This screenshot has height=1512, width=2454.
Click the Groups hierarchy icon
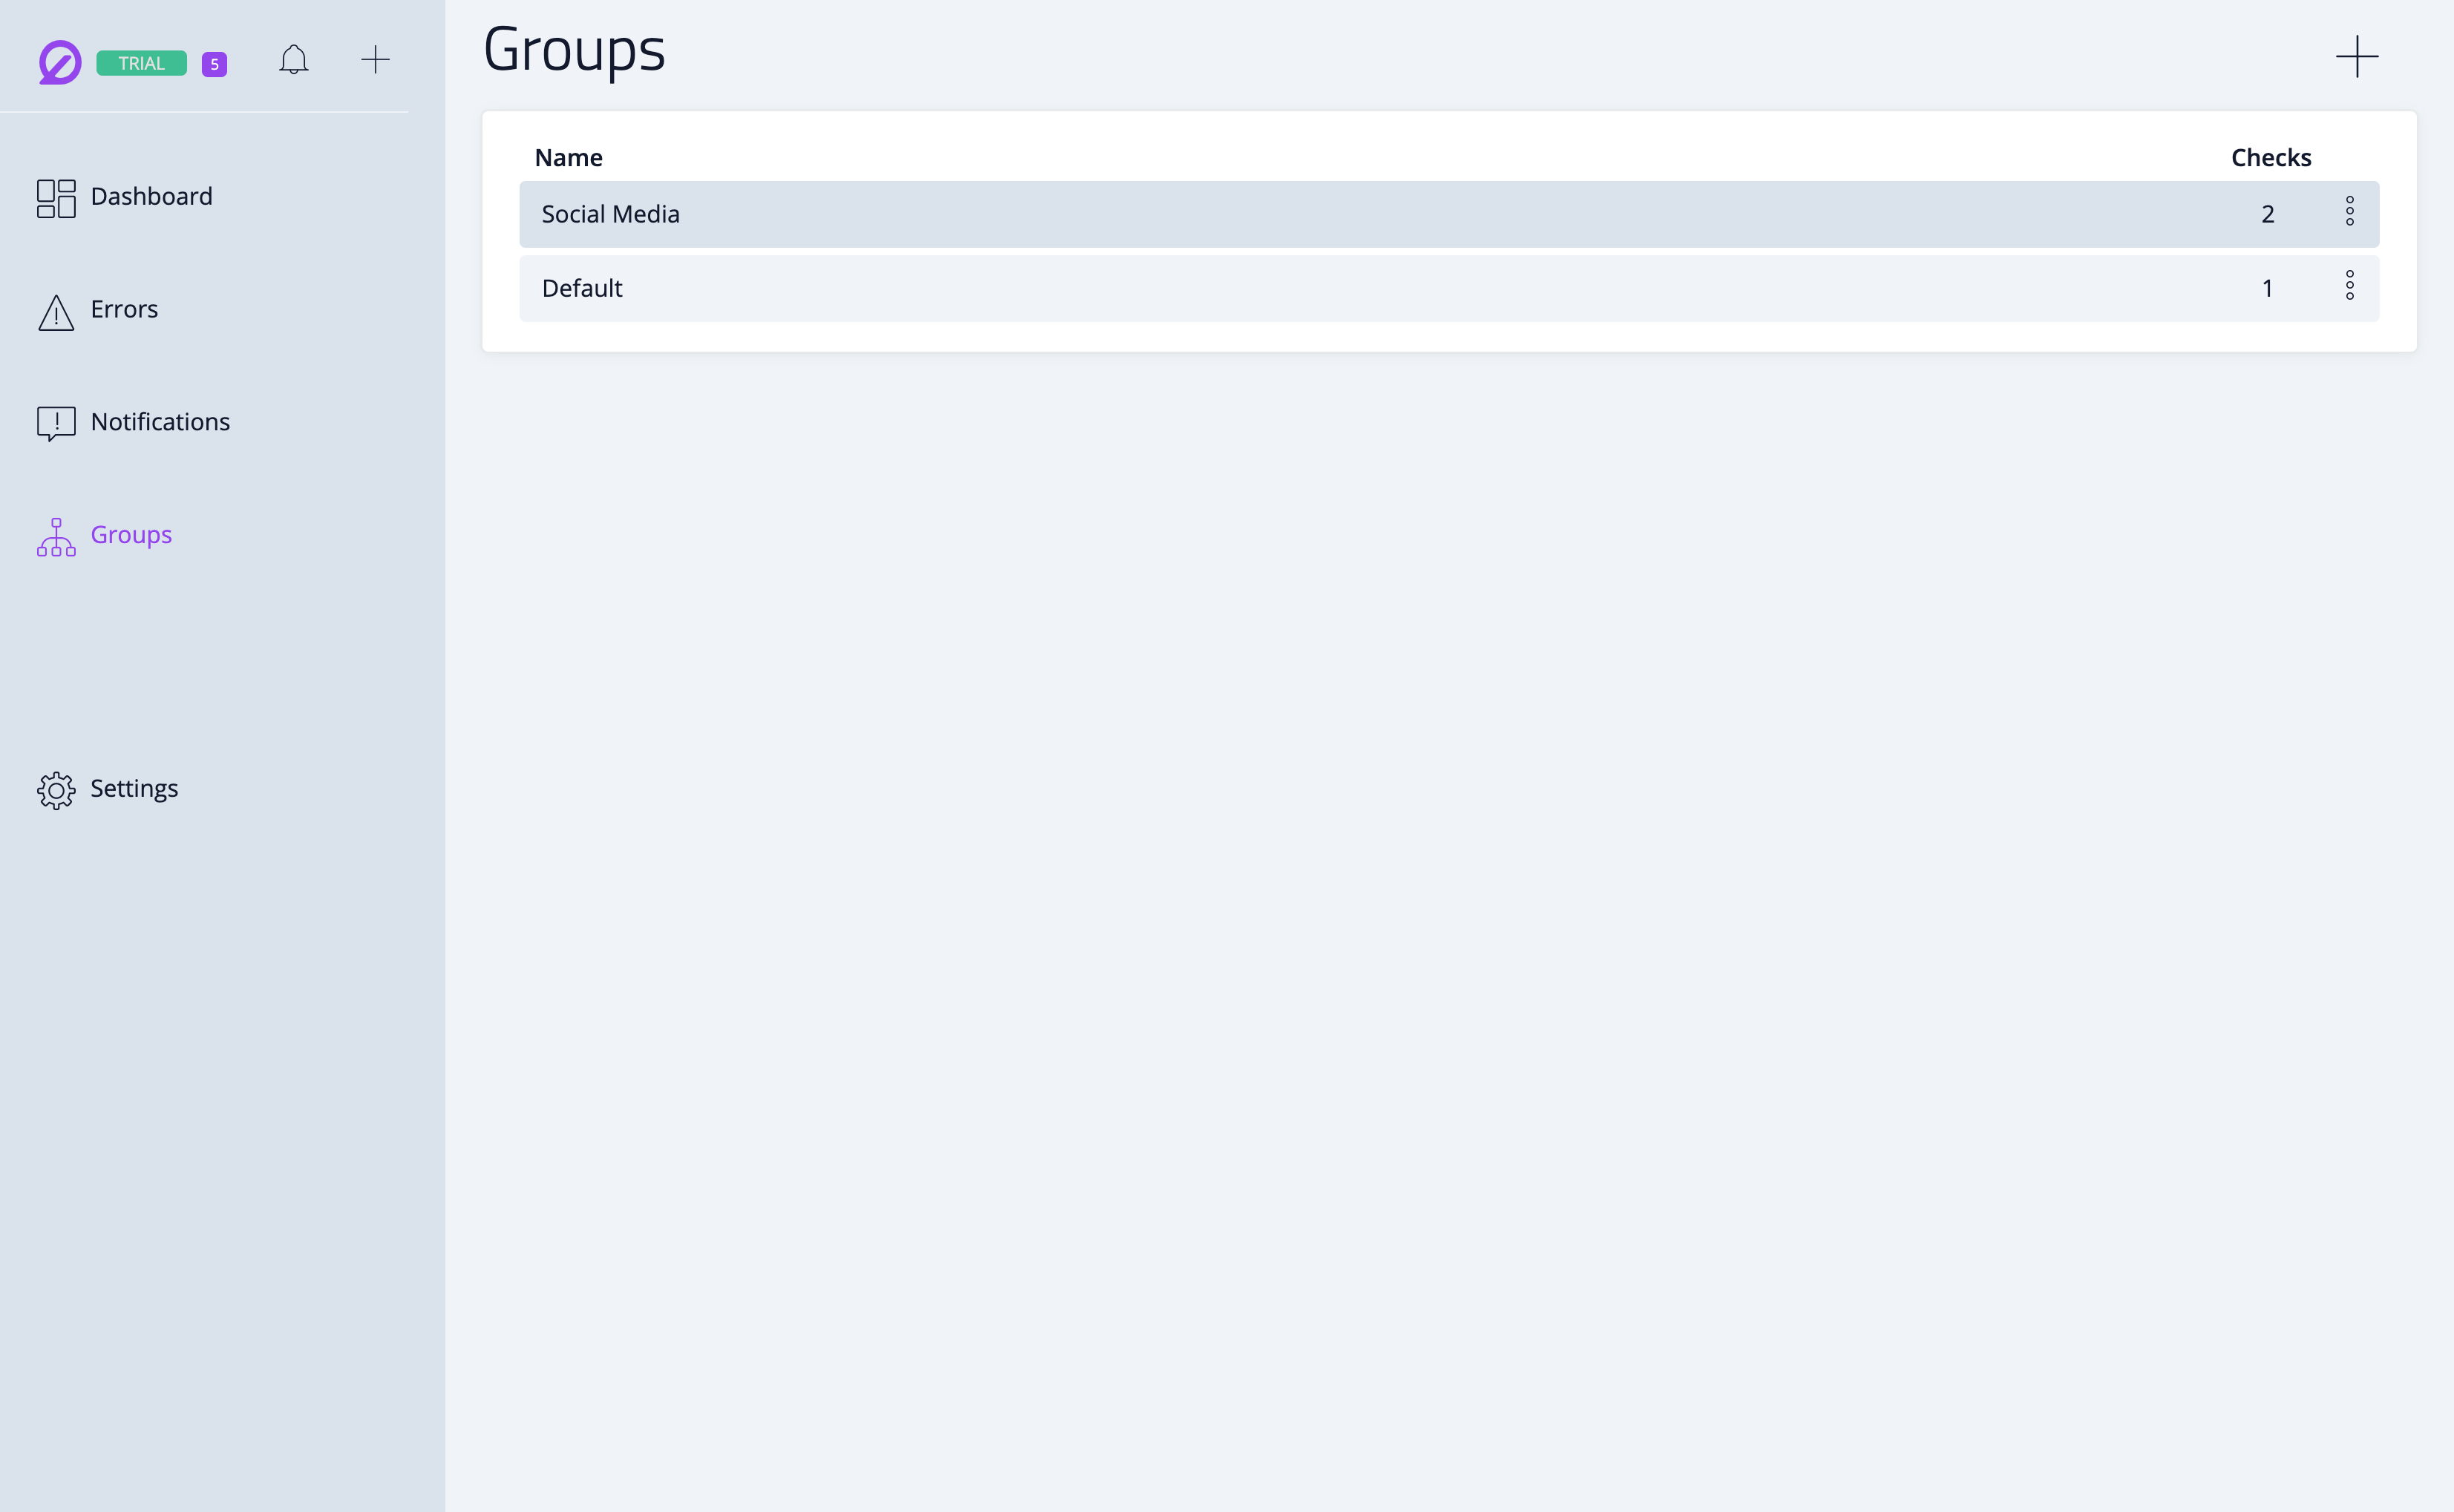(56, 537)
